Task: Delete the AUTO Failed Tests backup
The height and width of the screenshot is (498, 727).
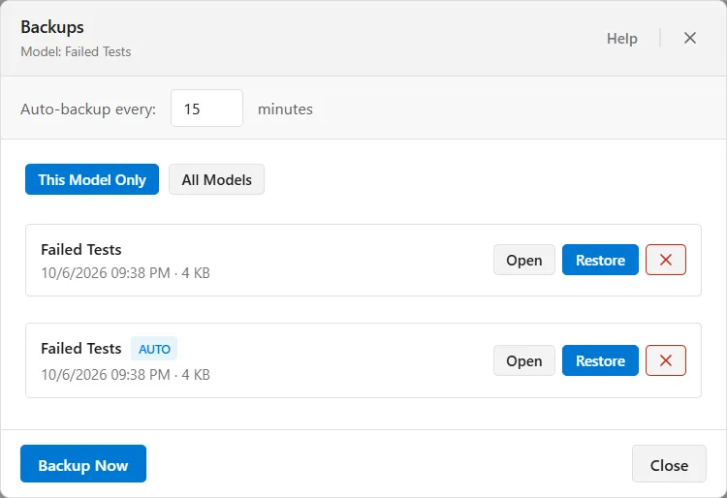Action: [x=665, y=360]
